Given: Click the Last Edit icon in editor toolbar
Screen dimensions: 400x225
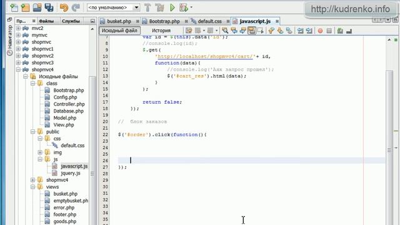Looking at the screenshot, I should pyautogui.click(x=189, y=31).
